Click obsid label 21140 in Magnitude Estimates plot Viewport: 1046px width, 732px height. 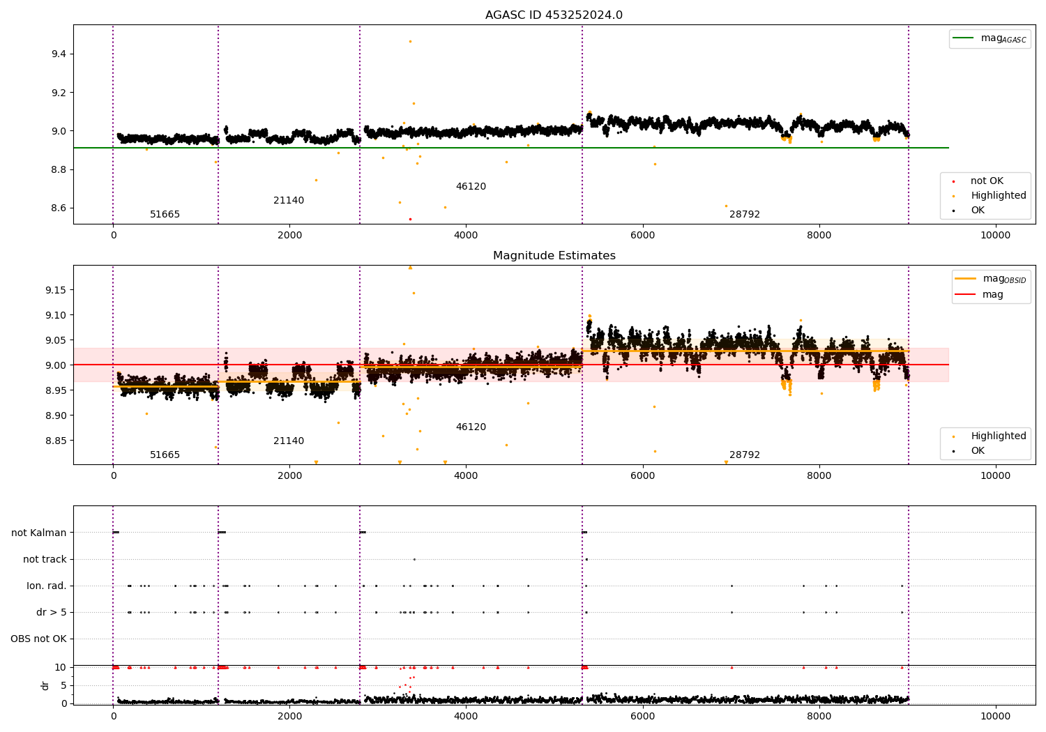289,441
